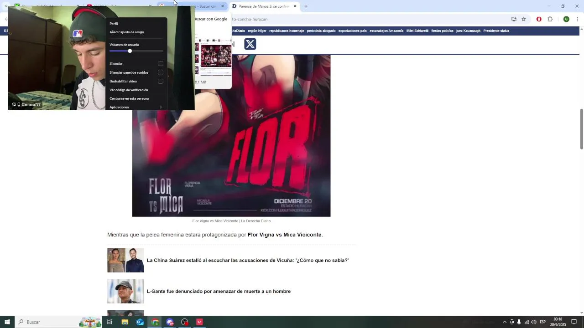The width and height of the screenshot is (584, 328).
Task: Open the Windows Start menu
Action: [7, 322]
